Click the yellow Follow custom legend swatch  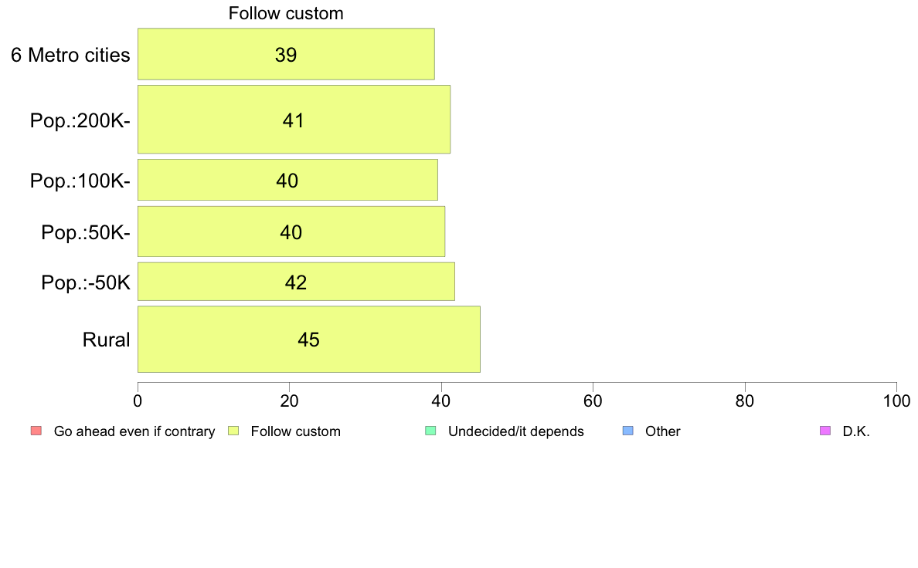pyautogui.click(x=233, y=431)
